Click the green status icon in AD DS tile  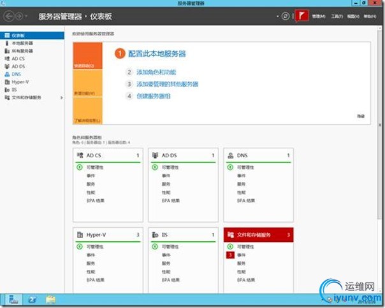click(155, 167)
